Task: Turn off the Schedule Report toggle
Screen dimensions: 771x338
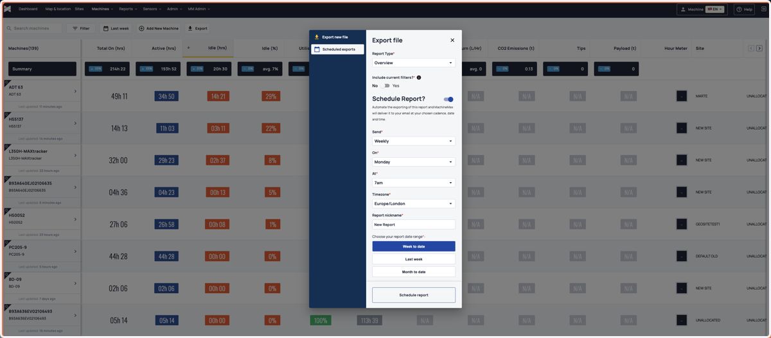Action: tap(448, 99)
